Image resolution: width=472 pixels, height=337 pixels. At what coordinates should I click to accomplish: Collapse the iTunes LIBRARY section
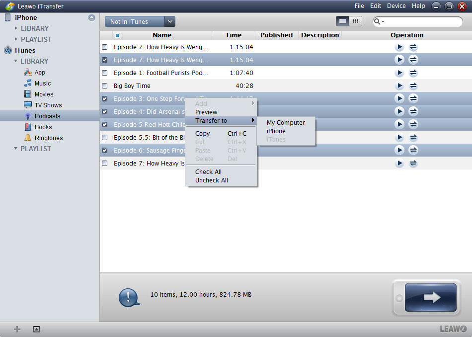pos(16,61)
